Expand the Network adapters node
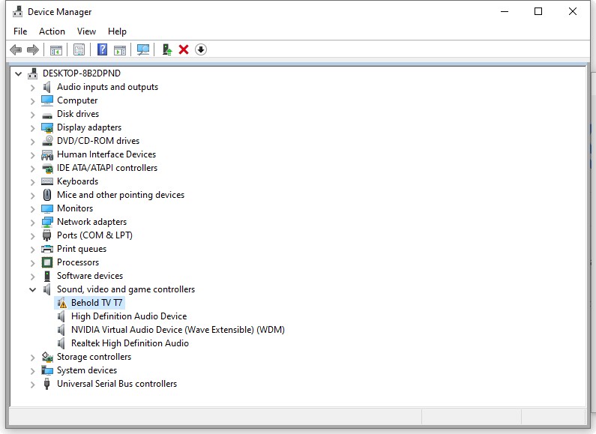596x434 pixels. (x=32, y=222)
